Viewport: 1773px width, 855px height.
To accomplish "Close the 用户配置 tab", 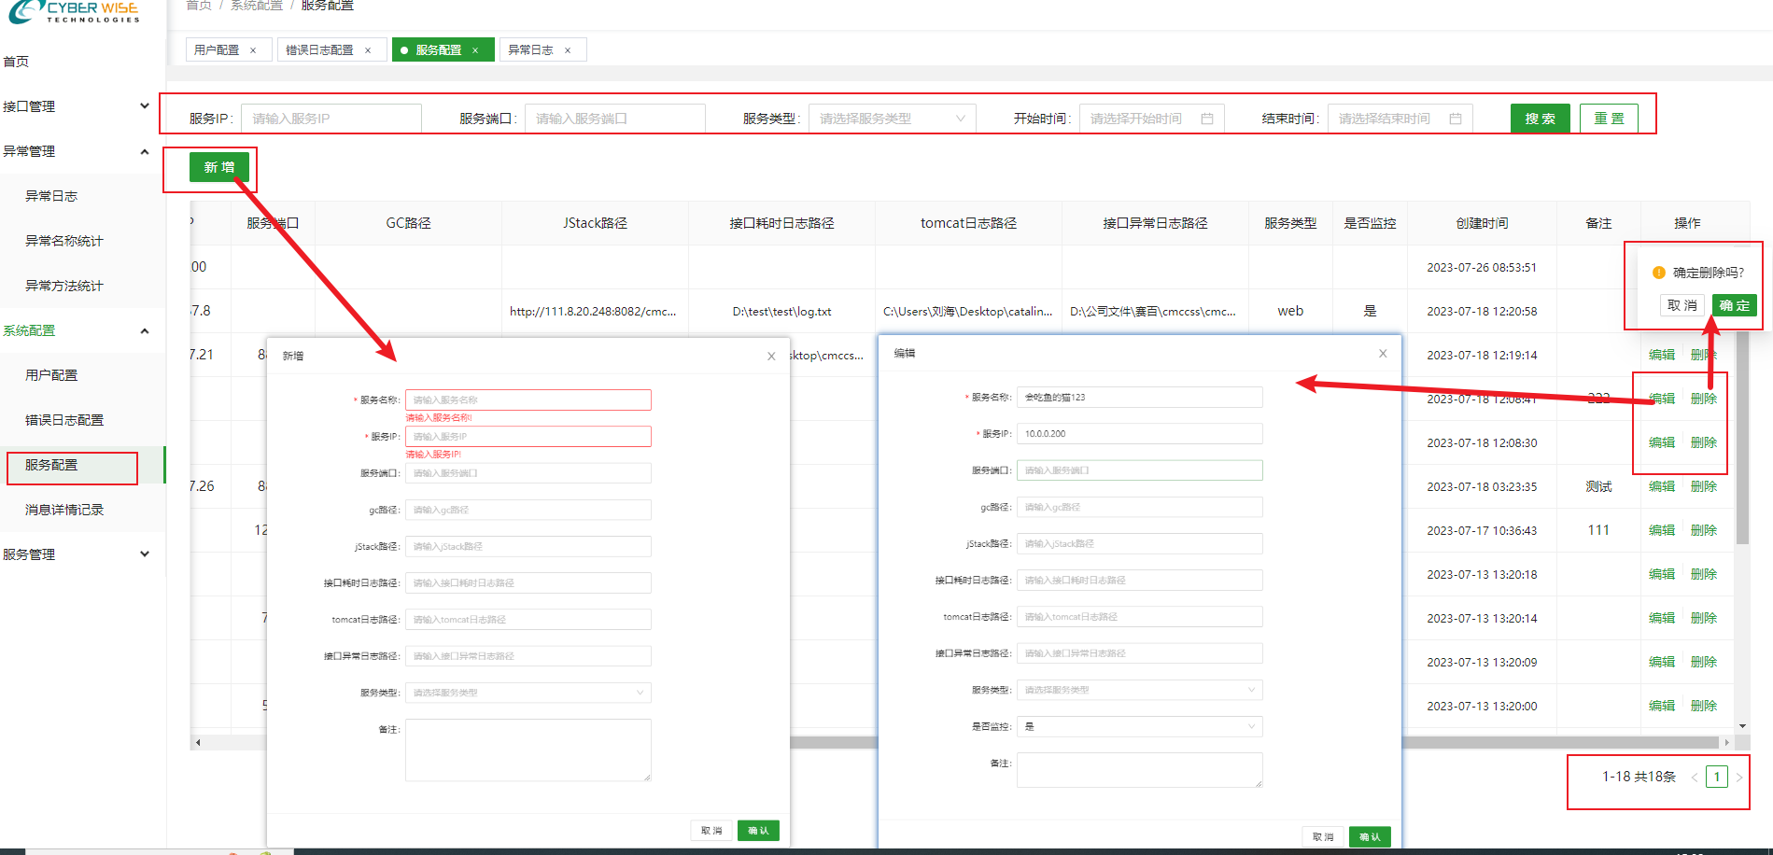I will (x=253, y=50).
